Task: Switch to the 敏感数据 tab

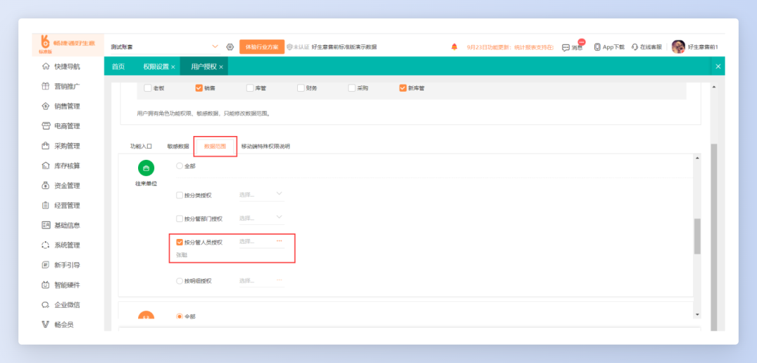Action: [x=178, y=146]
